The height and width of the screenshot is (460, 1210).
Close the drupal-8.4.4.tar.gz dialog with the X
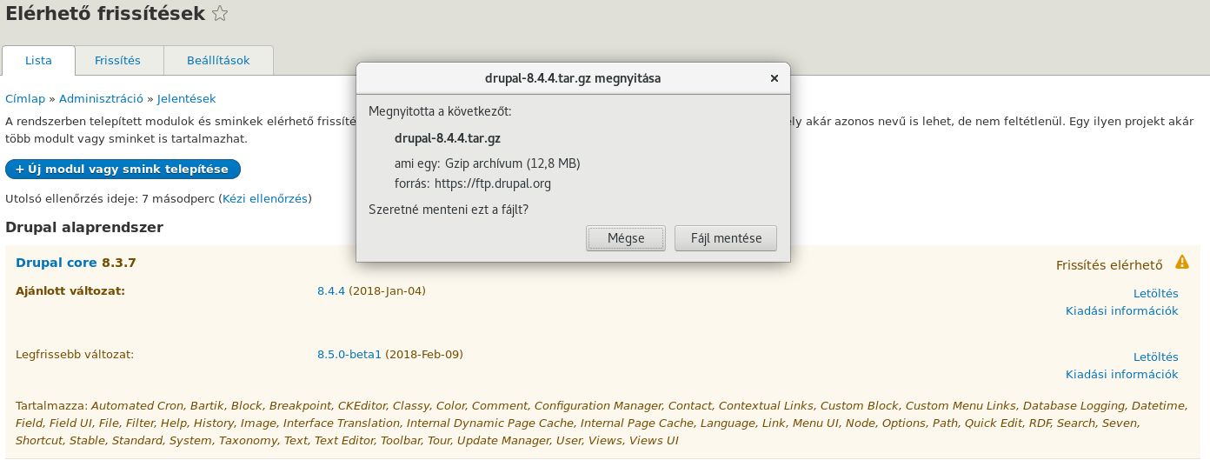pos(774,78)
